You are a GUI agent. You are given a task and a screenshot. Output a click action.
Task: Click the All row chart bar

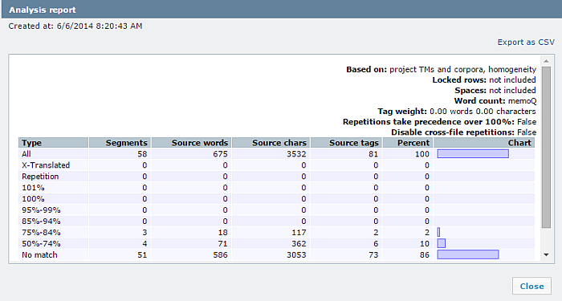click(473, 154)
